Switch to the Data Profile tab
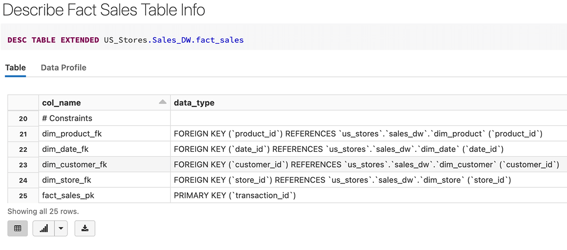 [x=63, y=67]
